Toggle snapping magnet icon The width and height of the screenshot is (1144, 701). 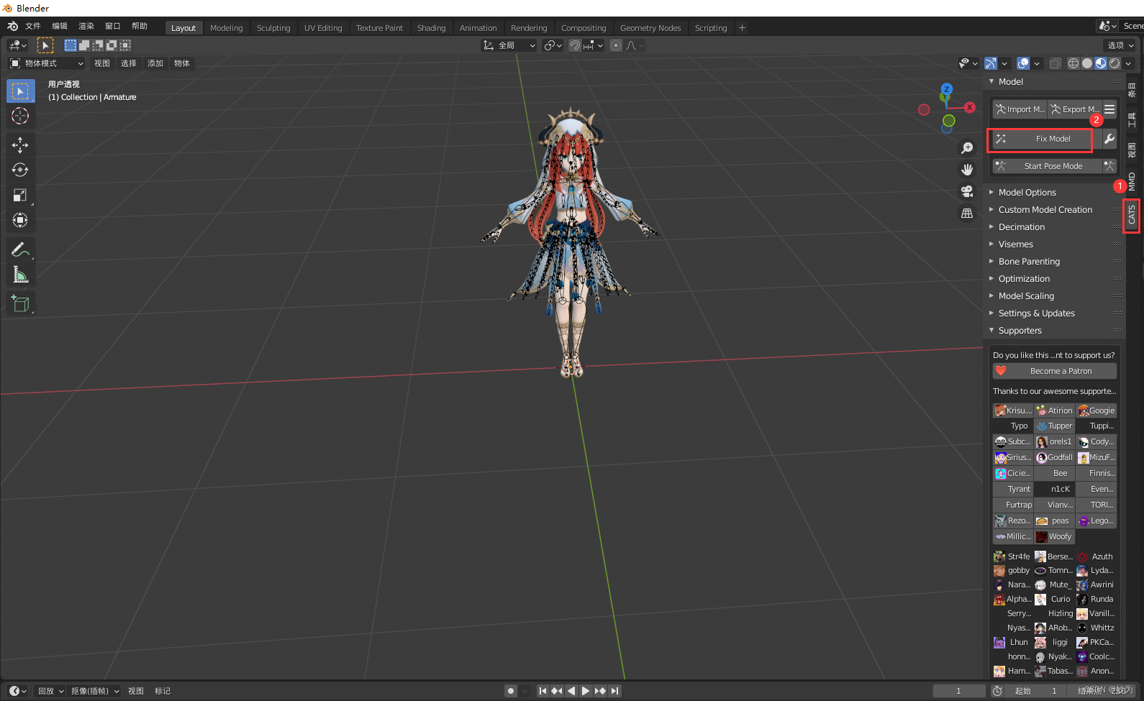[x=574, y=45]
